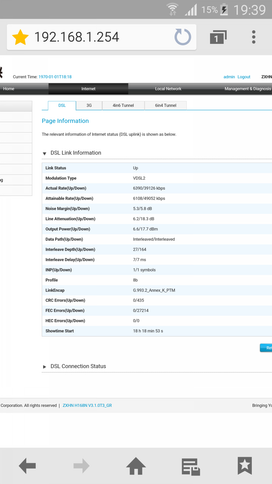Switch to the 3G tab
This screenshot has width=272, height=484.
tap(89, 106)
